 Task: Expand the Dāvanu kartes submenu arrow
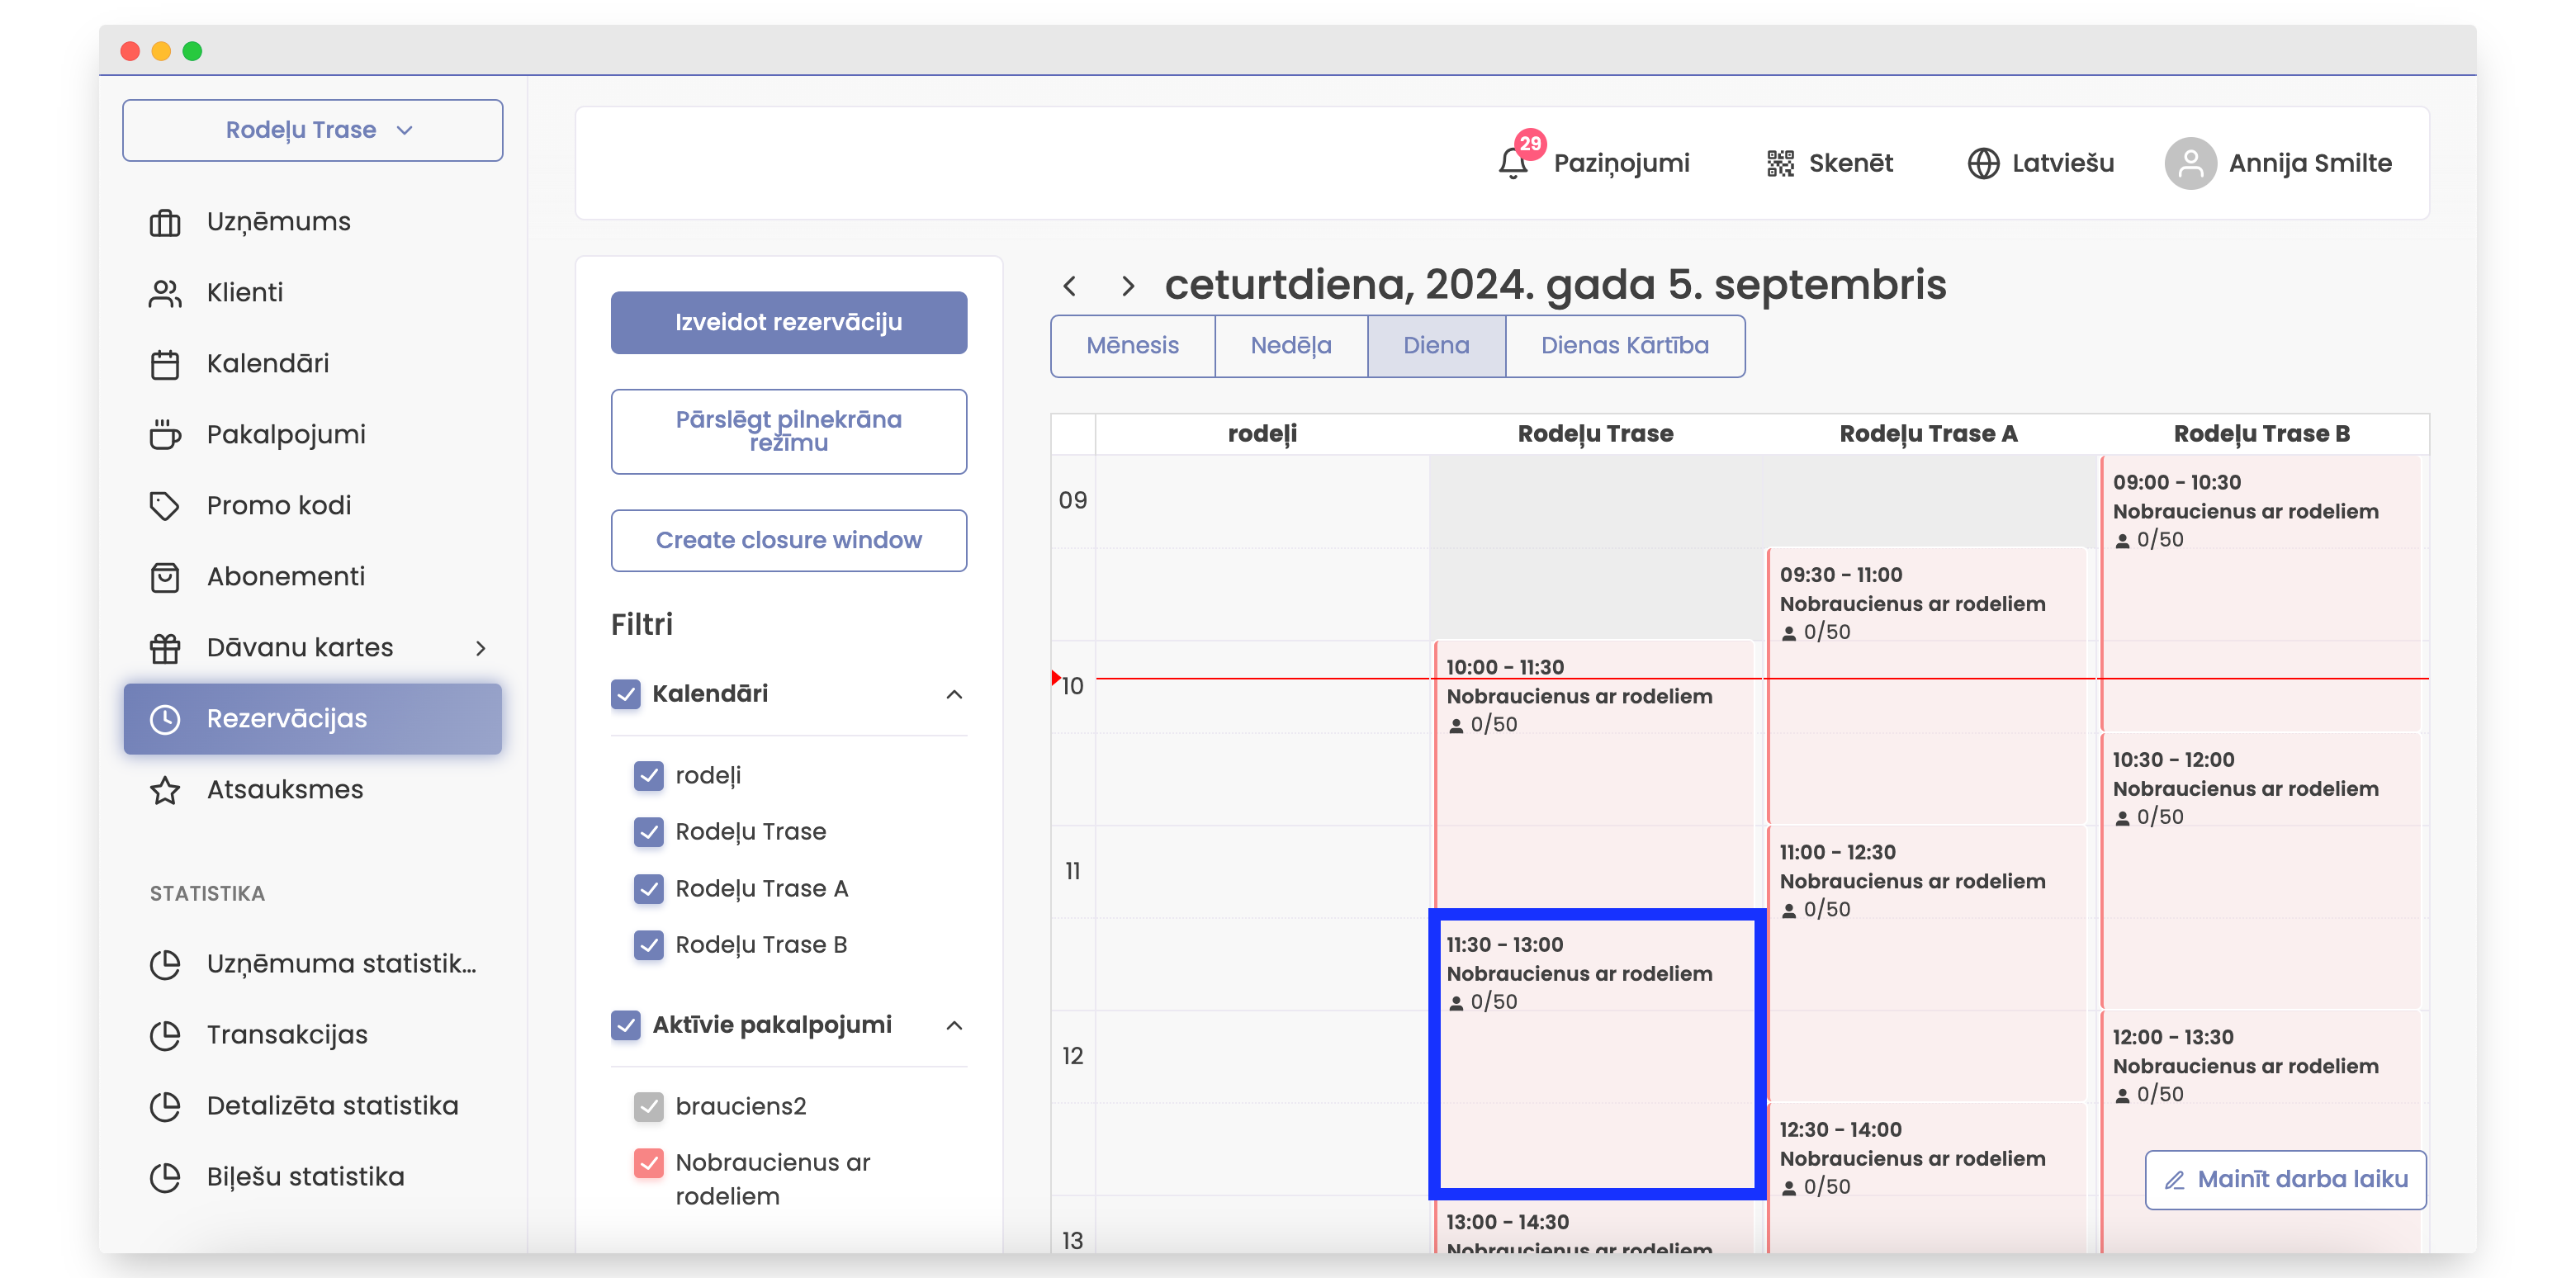pos(481,648)
